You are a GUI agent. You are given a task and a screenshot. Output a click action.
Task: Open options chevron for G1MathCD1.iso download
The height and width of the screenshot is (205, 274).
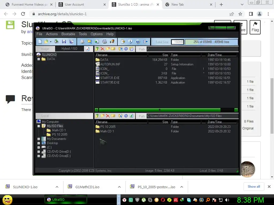[x=119, y=187]
